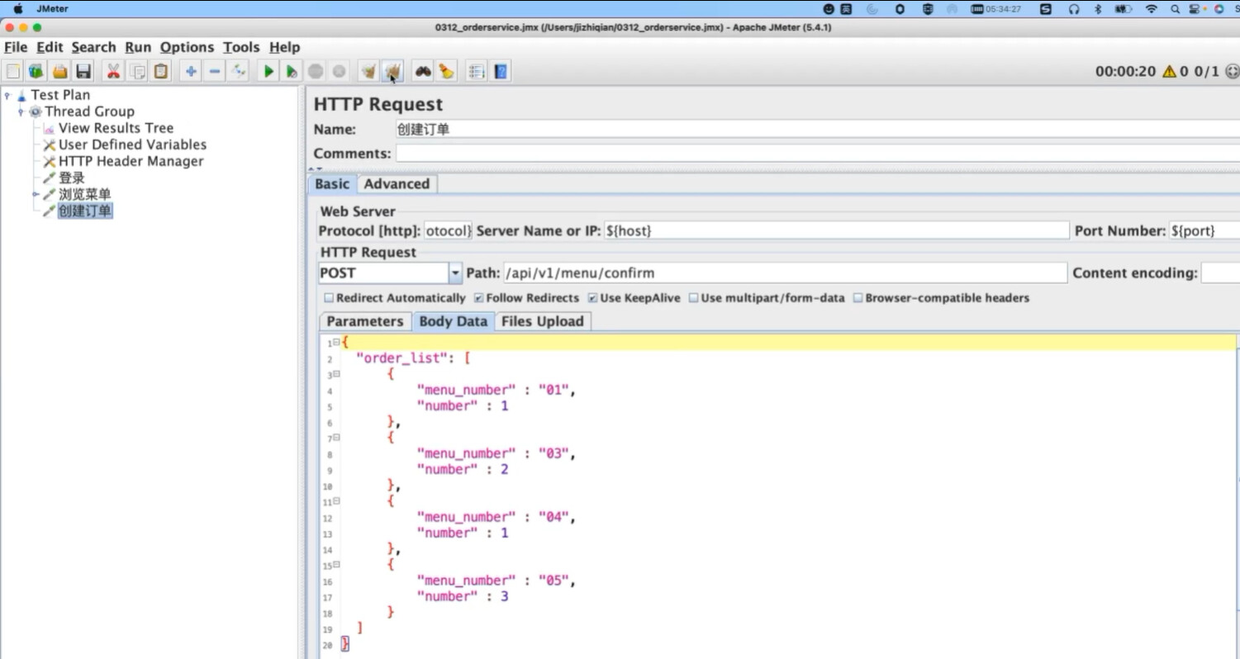Open Control Center in the menu bar
This screenshot has width=1240, height=659.
(x=1196, y=9)
